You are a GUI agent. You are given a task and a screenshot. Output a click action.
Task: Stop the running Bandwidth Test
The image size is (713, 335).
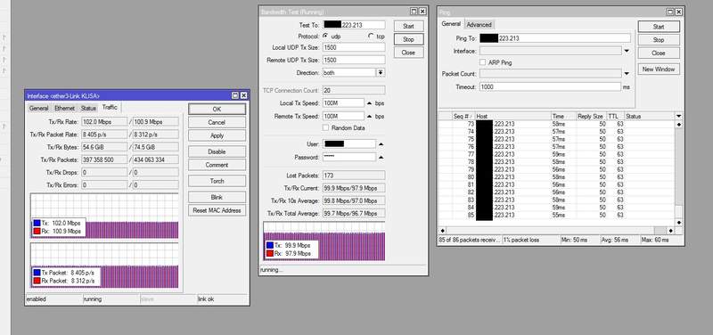tap(408, 39)
